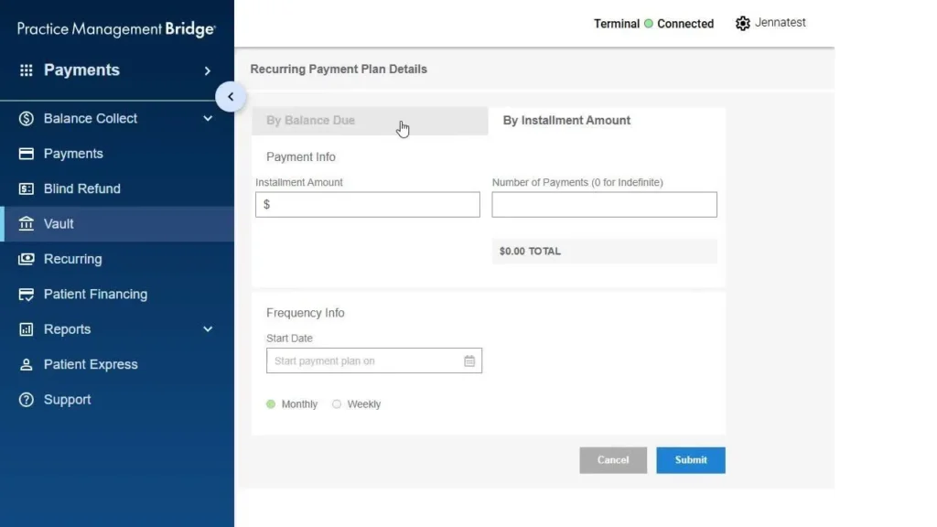
Task: Open Vault via its bank icon
Action: (x=27, y=223)
